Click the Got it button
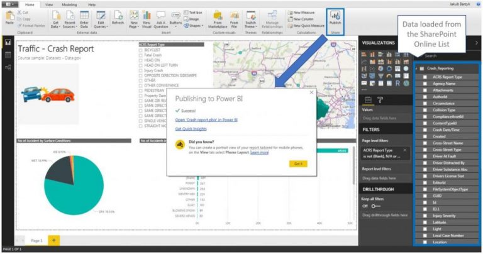The width and height of the screenshot is (483, 254). 298,164
